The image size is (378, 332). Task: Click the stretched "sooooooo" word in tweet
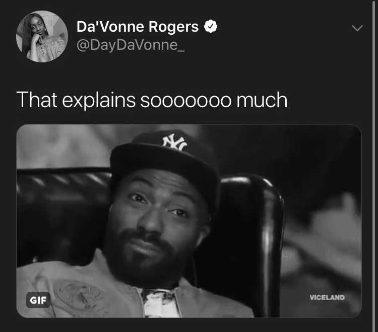[x=186, y=101]
